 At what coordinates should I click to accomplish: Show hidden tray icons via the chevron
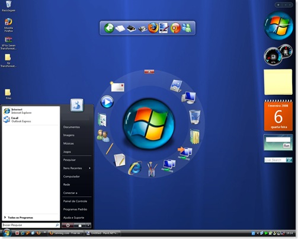tap(258, 233)
